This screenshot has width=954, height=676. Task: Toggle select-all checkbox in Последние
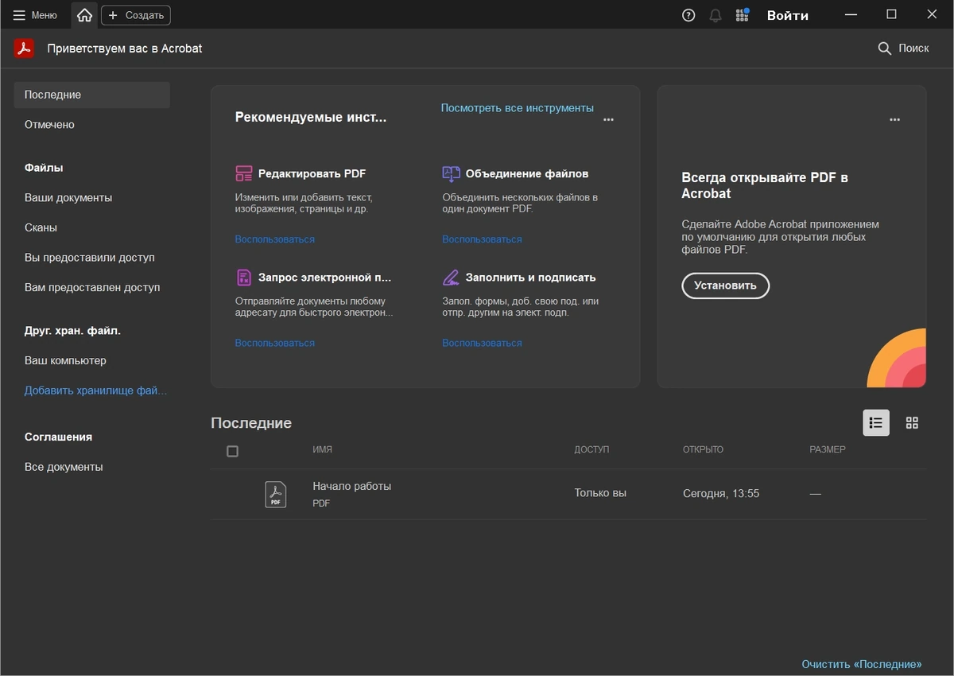tap(232, 451)
